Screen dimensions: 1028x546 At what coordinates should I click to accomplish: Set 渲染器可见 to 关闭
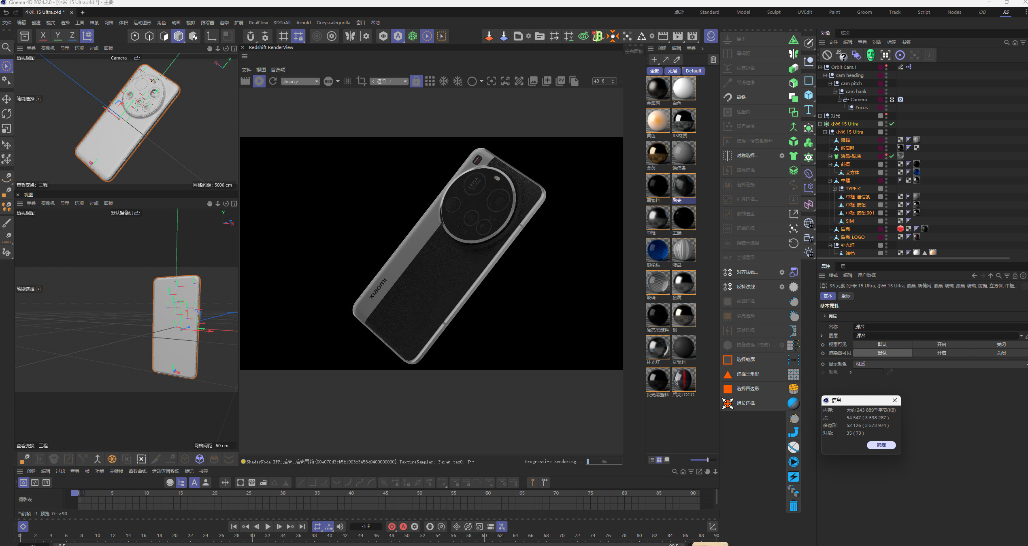tap(1000, 353)
